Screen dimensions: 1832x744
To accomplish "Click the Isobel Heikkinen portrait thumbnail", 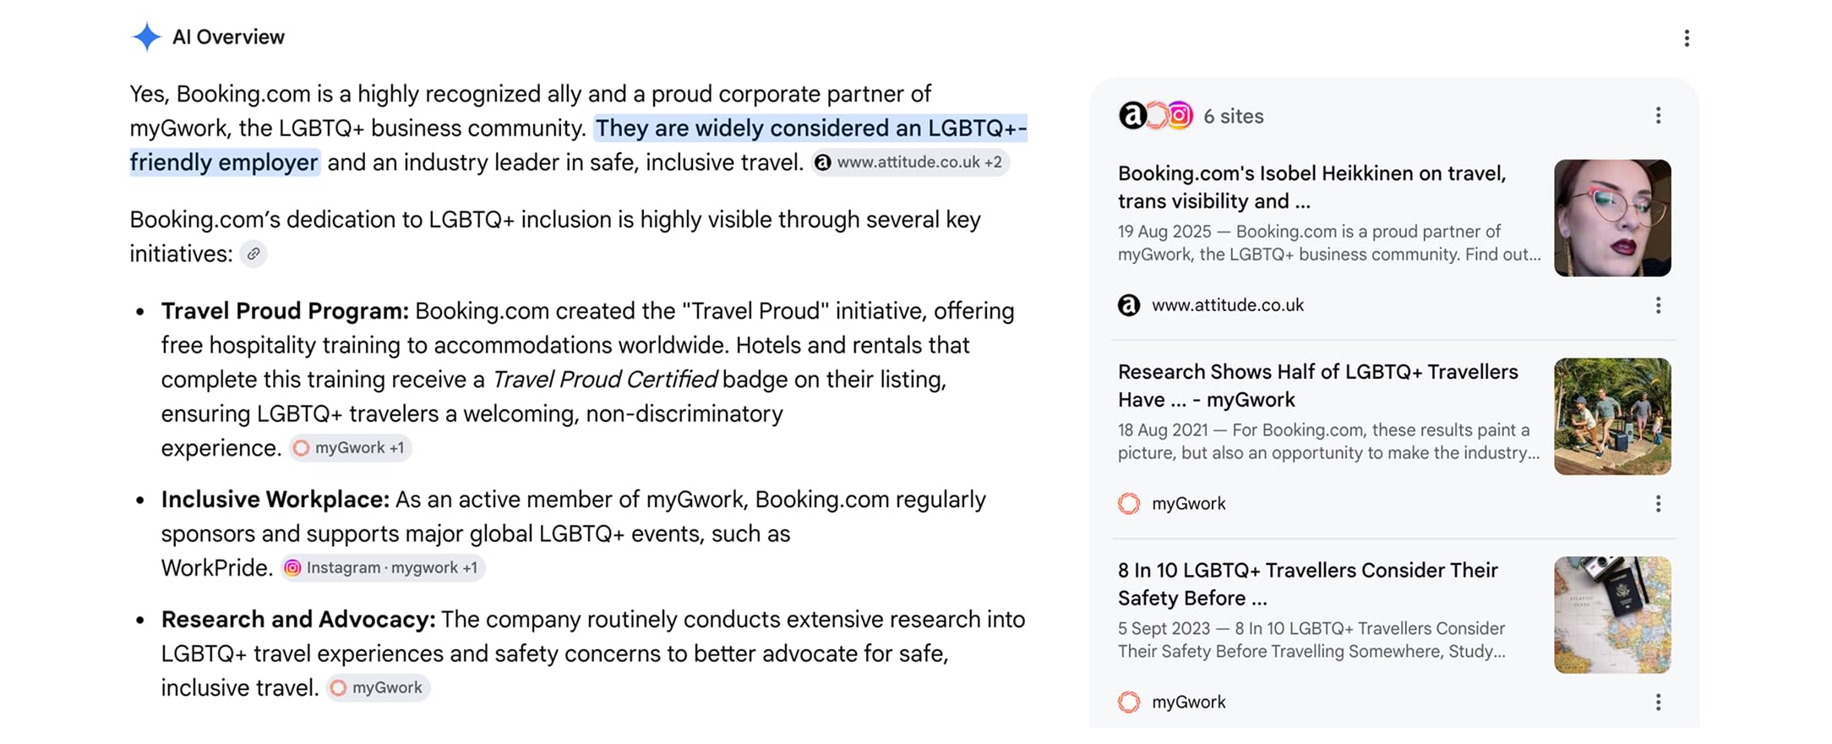I will (x=1612, y=218).
